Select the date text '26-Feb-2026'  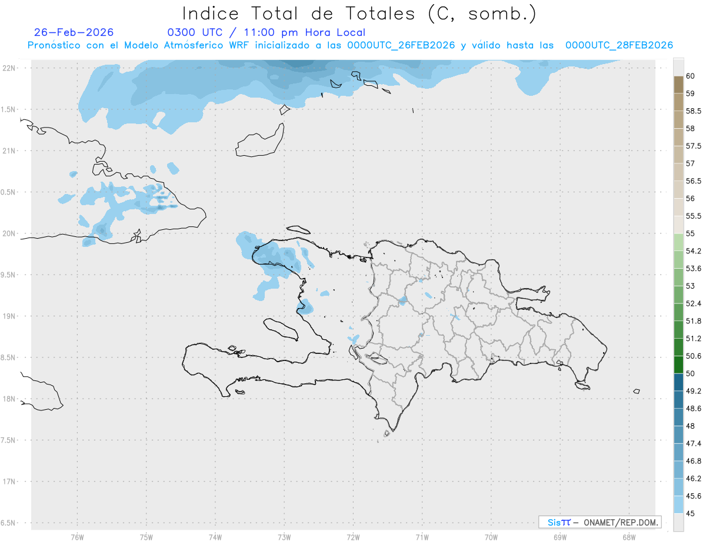point(74,32)
